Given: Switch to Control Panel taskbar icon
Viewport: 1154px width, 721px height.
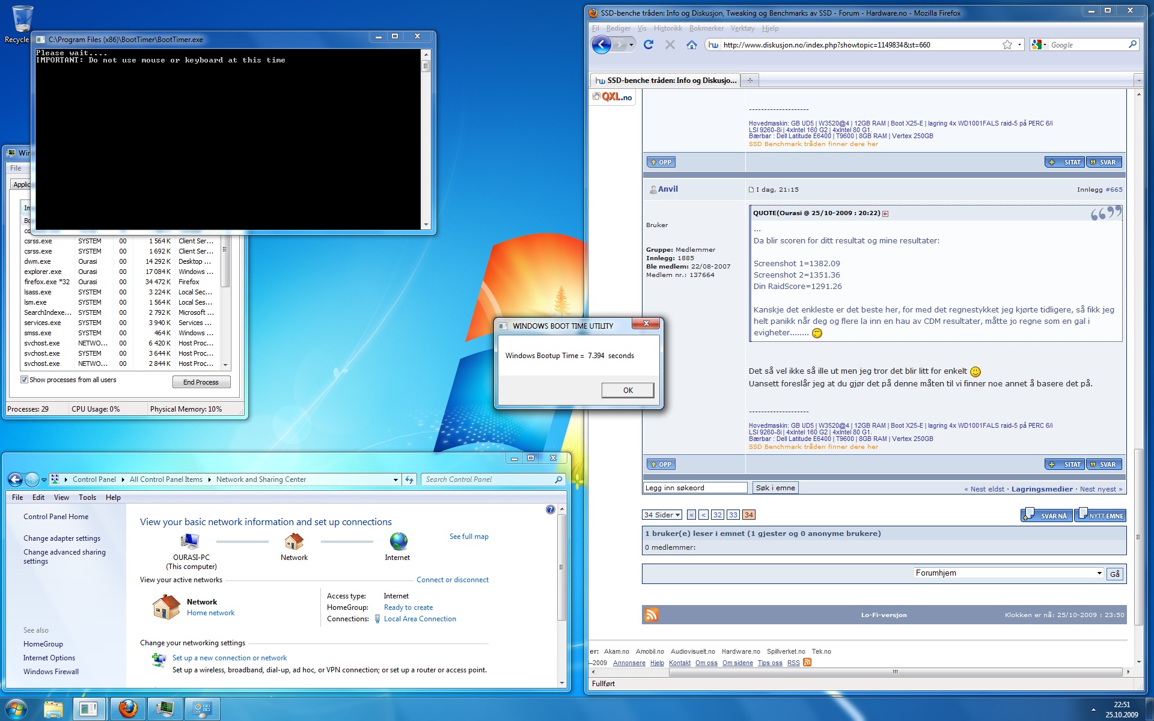Looking at the screenshot, I should 202,709.
